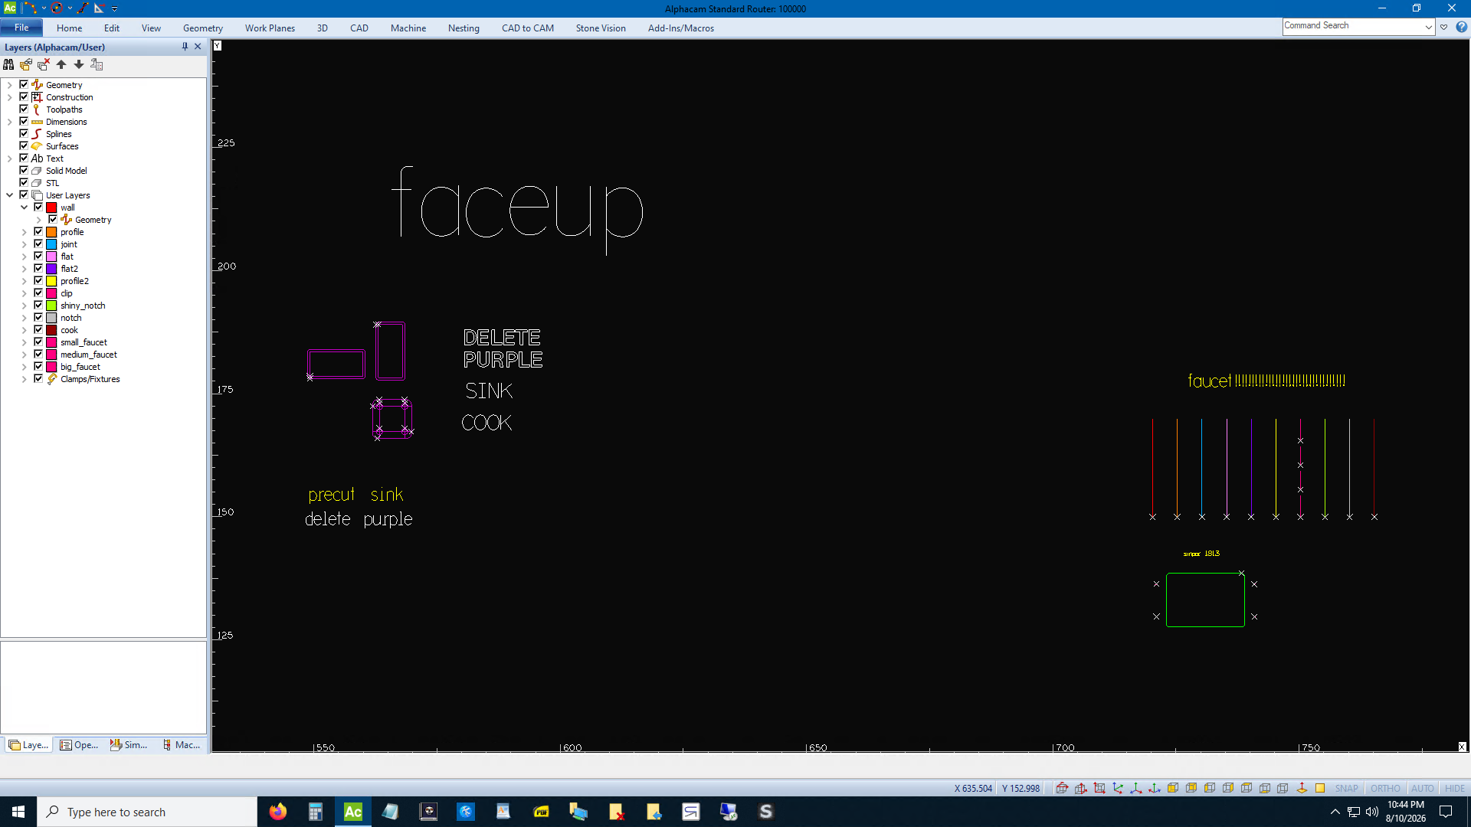Open the Stone Vision tab
The width and height of the screenshot is (1471, 827).
pyautogui.click(x=601, y=28)
